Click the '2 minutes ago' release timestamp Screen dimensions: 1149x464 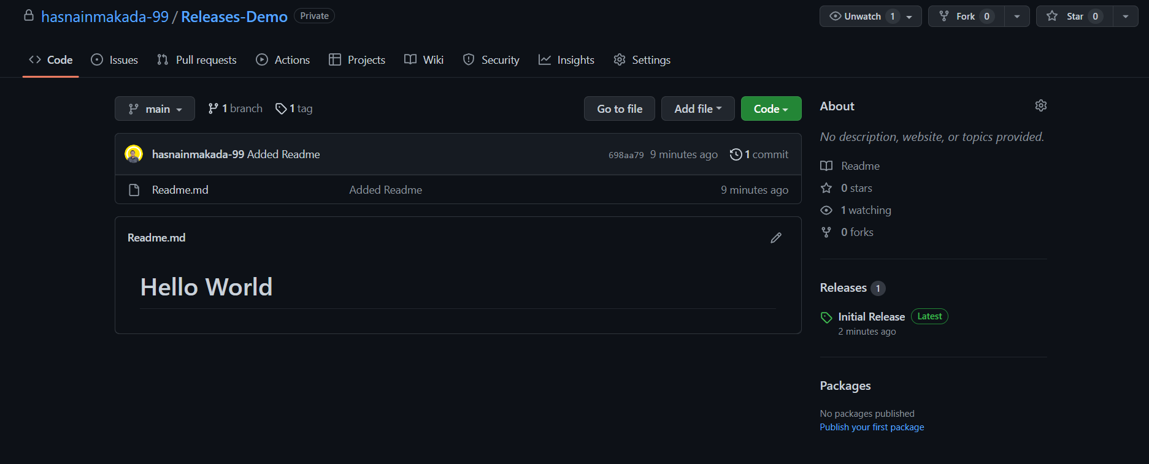[x=867, y=332]
